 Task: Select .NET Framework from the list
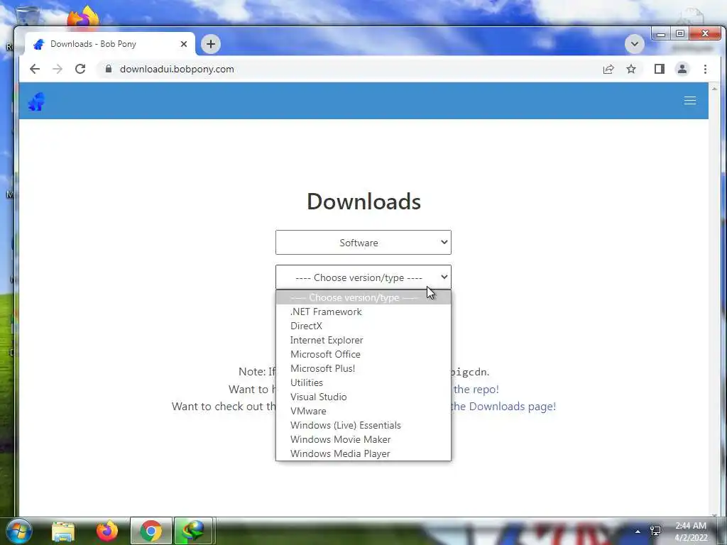[x=363, y=312]
